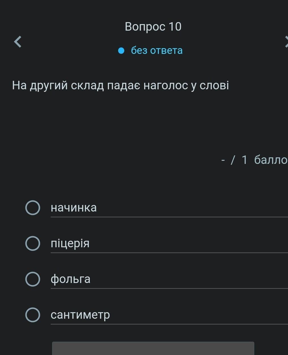Go back to the previous question
Viewport: 288px width, 355px height.
pyautogui.click(x=18, y=42)
